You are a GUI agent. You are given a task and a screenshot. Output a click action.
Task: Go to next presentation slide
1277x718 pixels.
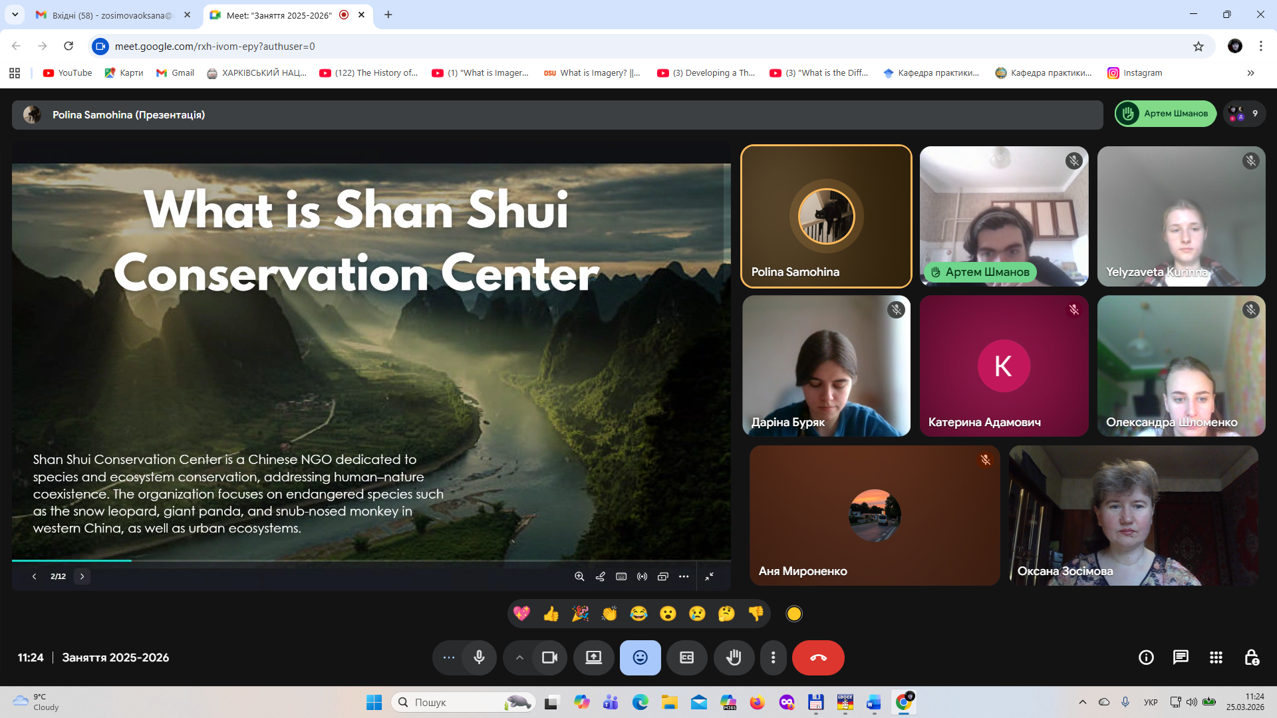click(82, 576)
